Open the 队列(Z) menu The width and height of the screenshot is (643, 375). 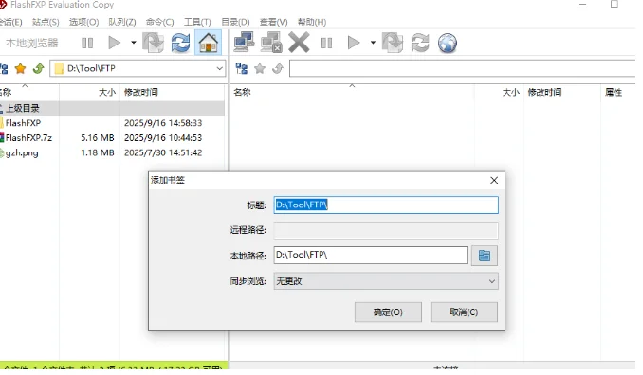(122, 22)
